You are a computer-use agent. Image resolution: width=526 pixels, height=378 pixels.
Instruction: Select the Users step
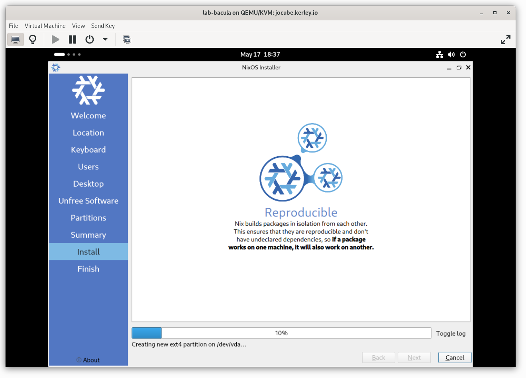click(x=88, y=167)
